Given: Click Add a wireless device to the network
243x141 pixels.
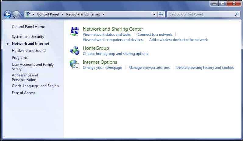Looking at the screenshot, I should click(x=178, y=40).
